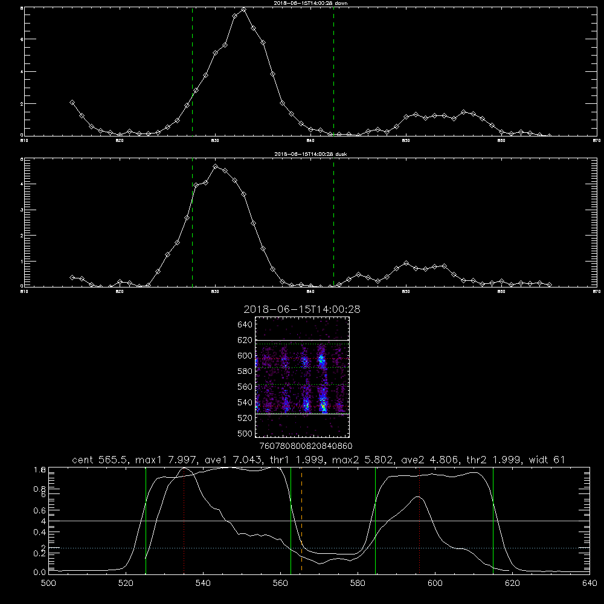The height and width of the screenshot is (604, 604).
Task: Click the right green dashed line in dusk plot
Action: coord(333,223)
